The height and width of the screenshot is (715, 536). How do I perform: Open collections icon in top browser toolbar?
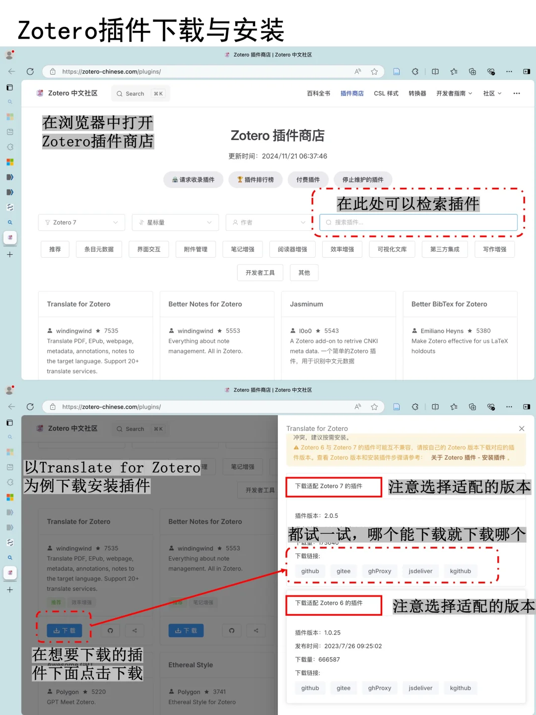472,71
